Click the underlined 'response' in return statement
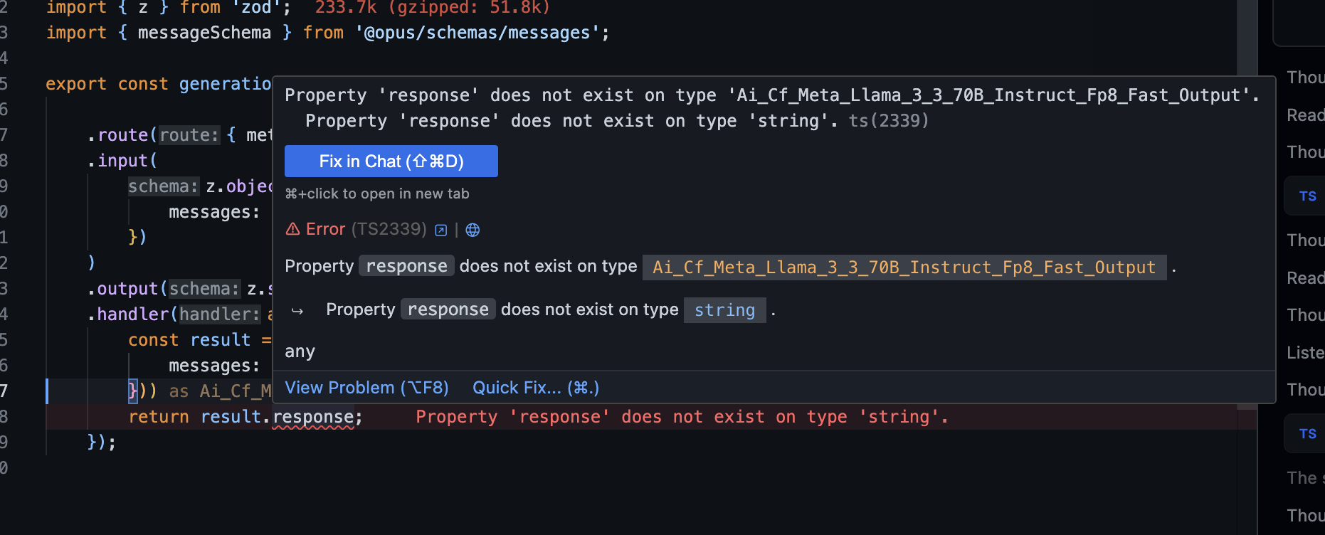 click(x=313, y=417)
